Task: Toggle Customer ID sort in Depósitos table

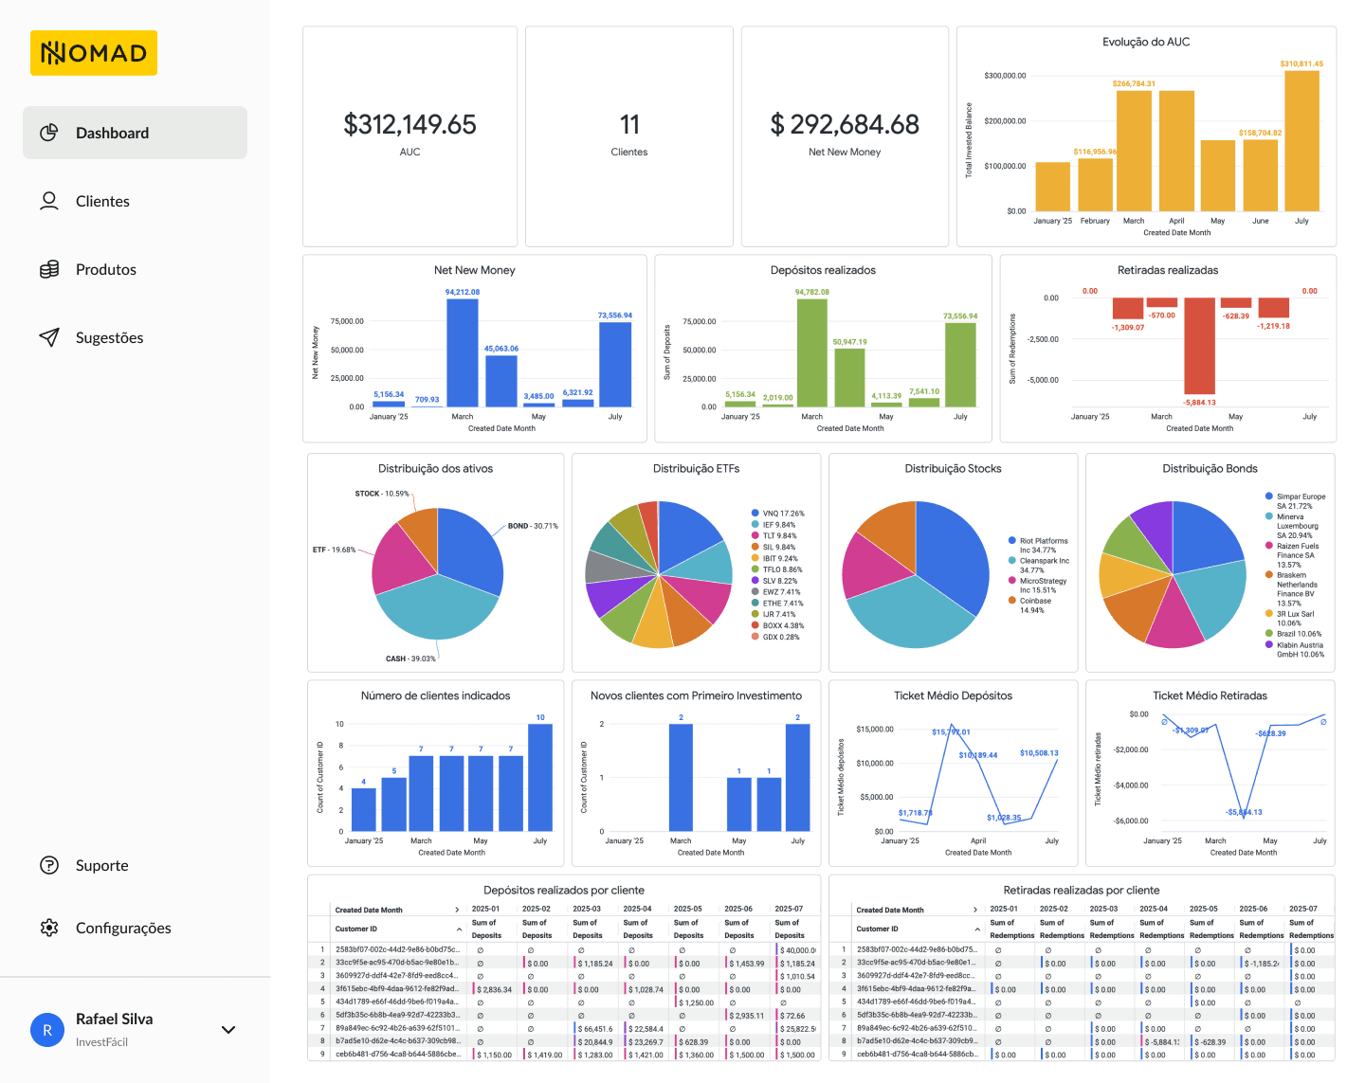Action: click(x=460, y=930)
